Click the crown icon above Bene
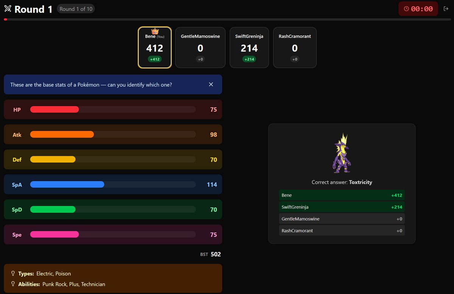The image size is (454, 294). [155, 31]
